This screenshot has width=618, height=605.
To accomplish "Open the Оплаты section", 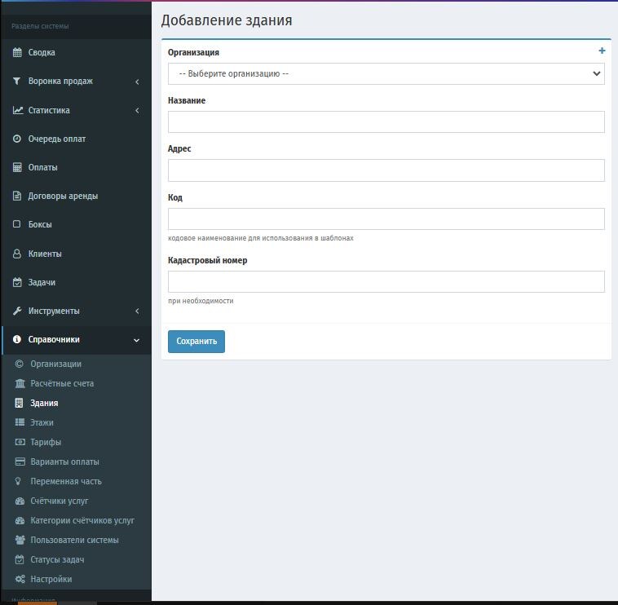I will pos(43,167).
